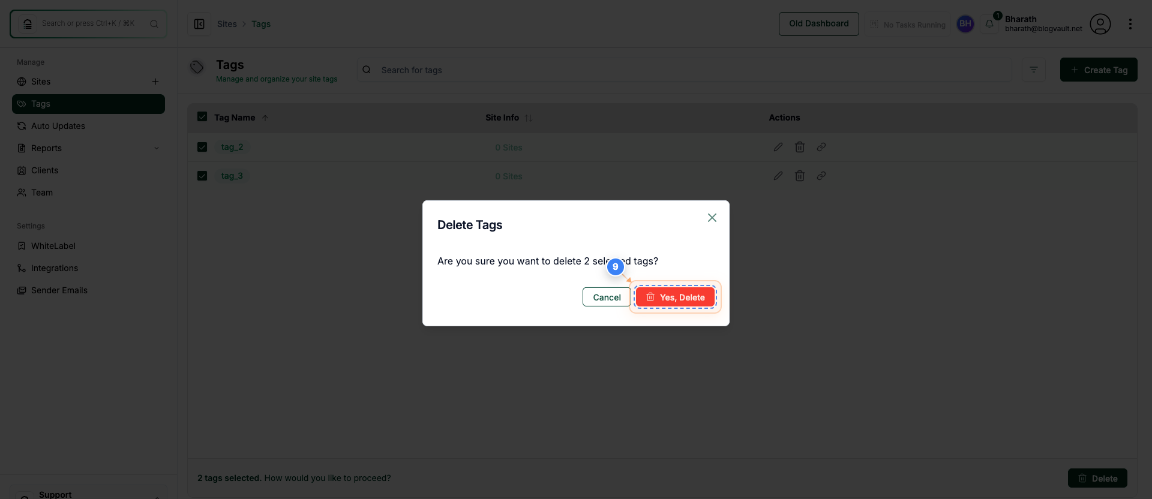1152x499 pixels.
Task: Open the tags filter icon
Action: click(x=1034, y=70)
